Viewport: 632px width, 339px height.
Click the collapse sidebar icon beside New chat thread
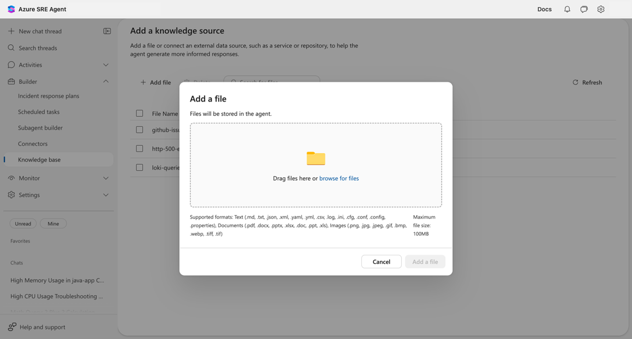coord(107,31)
